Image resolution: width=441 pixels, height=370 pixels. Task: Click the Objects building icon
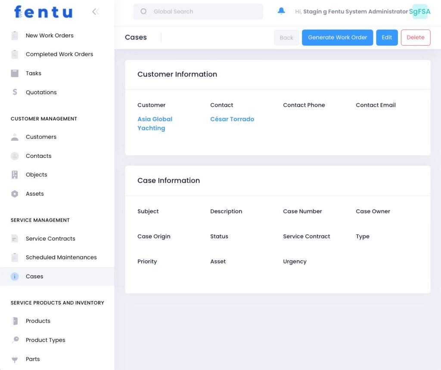pos(15,175)
